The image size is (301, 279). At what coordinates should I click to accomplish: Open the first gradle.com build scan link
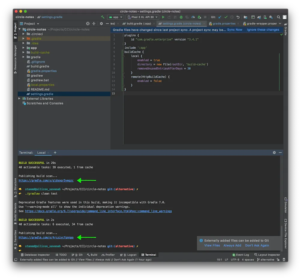(x=46, y=180)
